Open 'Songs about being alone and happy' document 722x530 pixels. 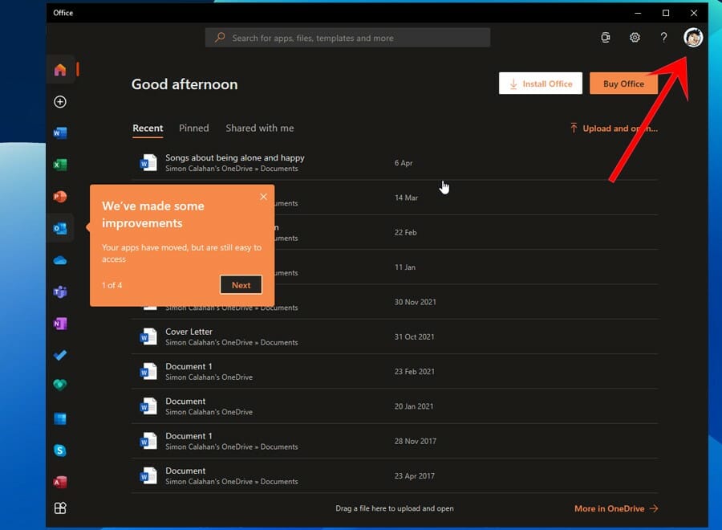(395, 163)
